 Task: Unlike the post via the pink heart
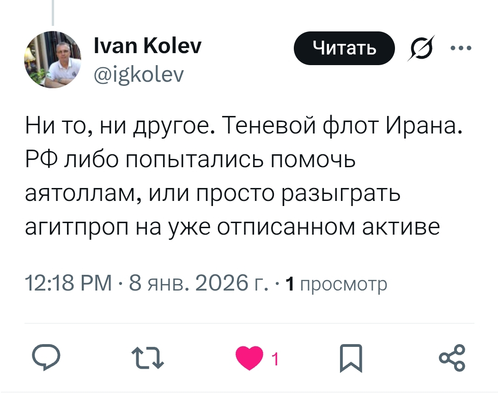249,358
